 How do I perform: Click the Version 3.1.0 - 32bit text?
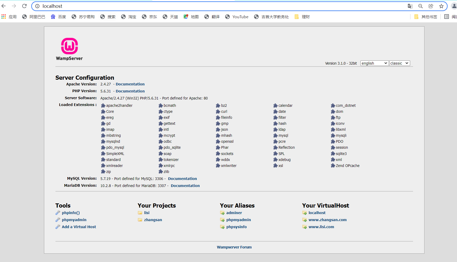341,63
